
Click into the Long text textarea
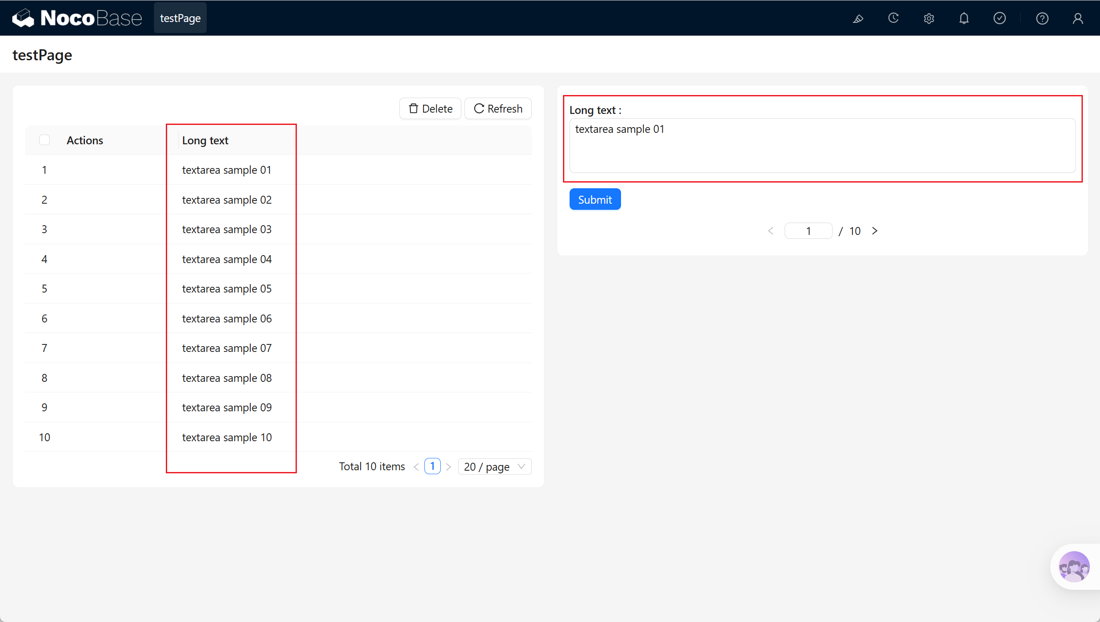tap(822, 146)
